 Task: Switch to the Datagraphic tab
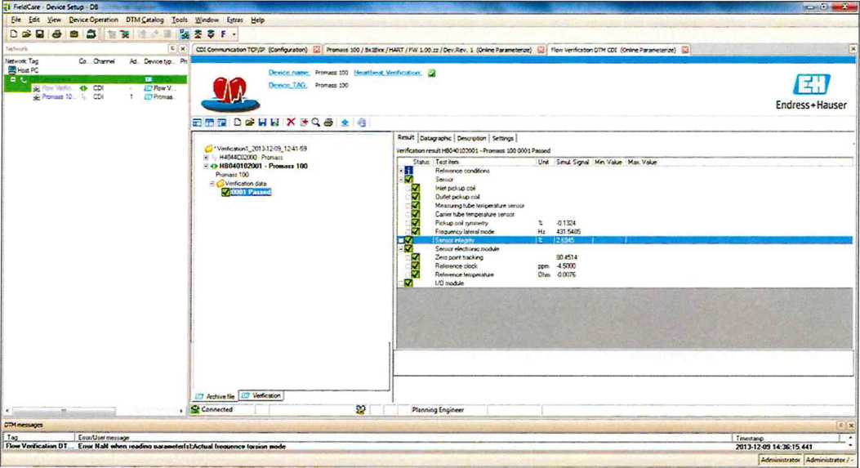[435, 139]
